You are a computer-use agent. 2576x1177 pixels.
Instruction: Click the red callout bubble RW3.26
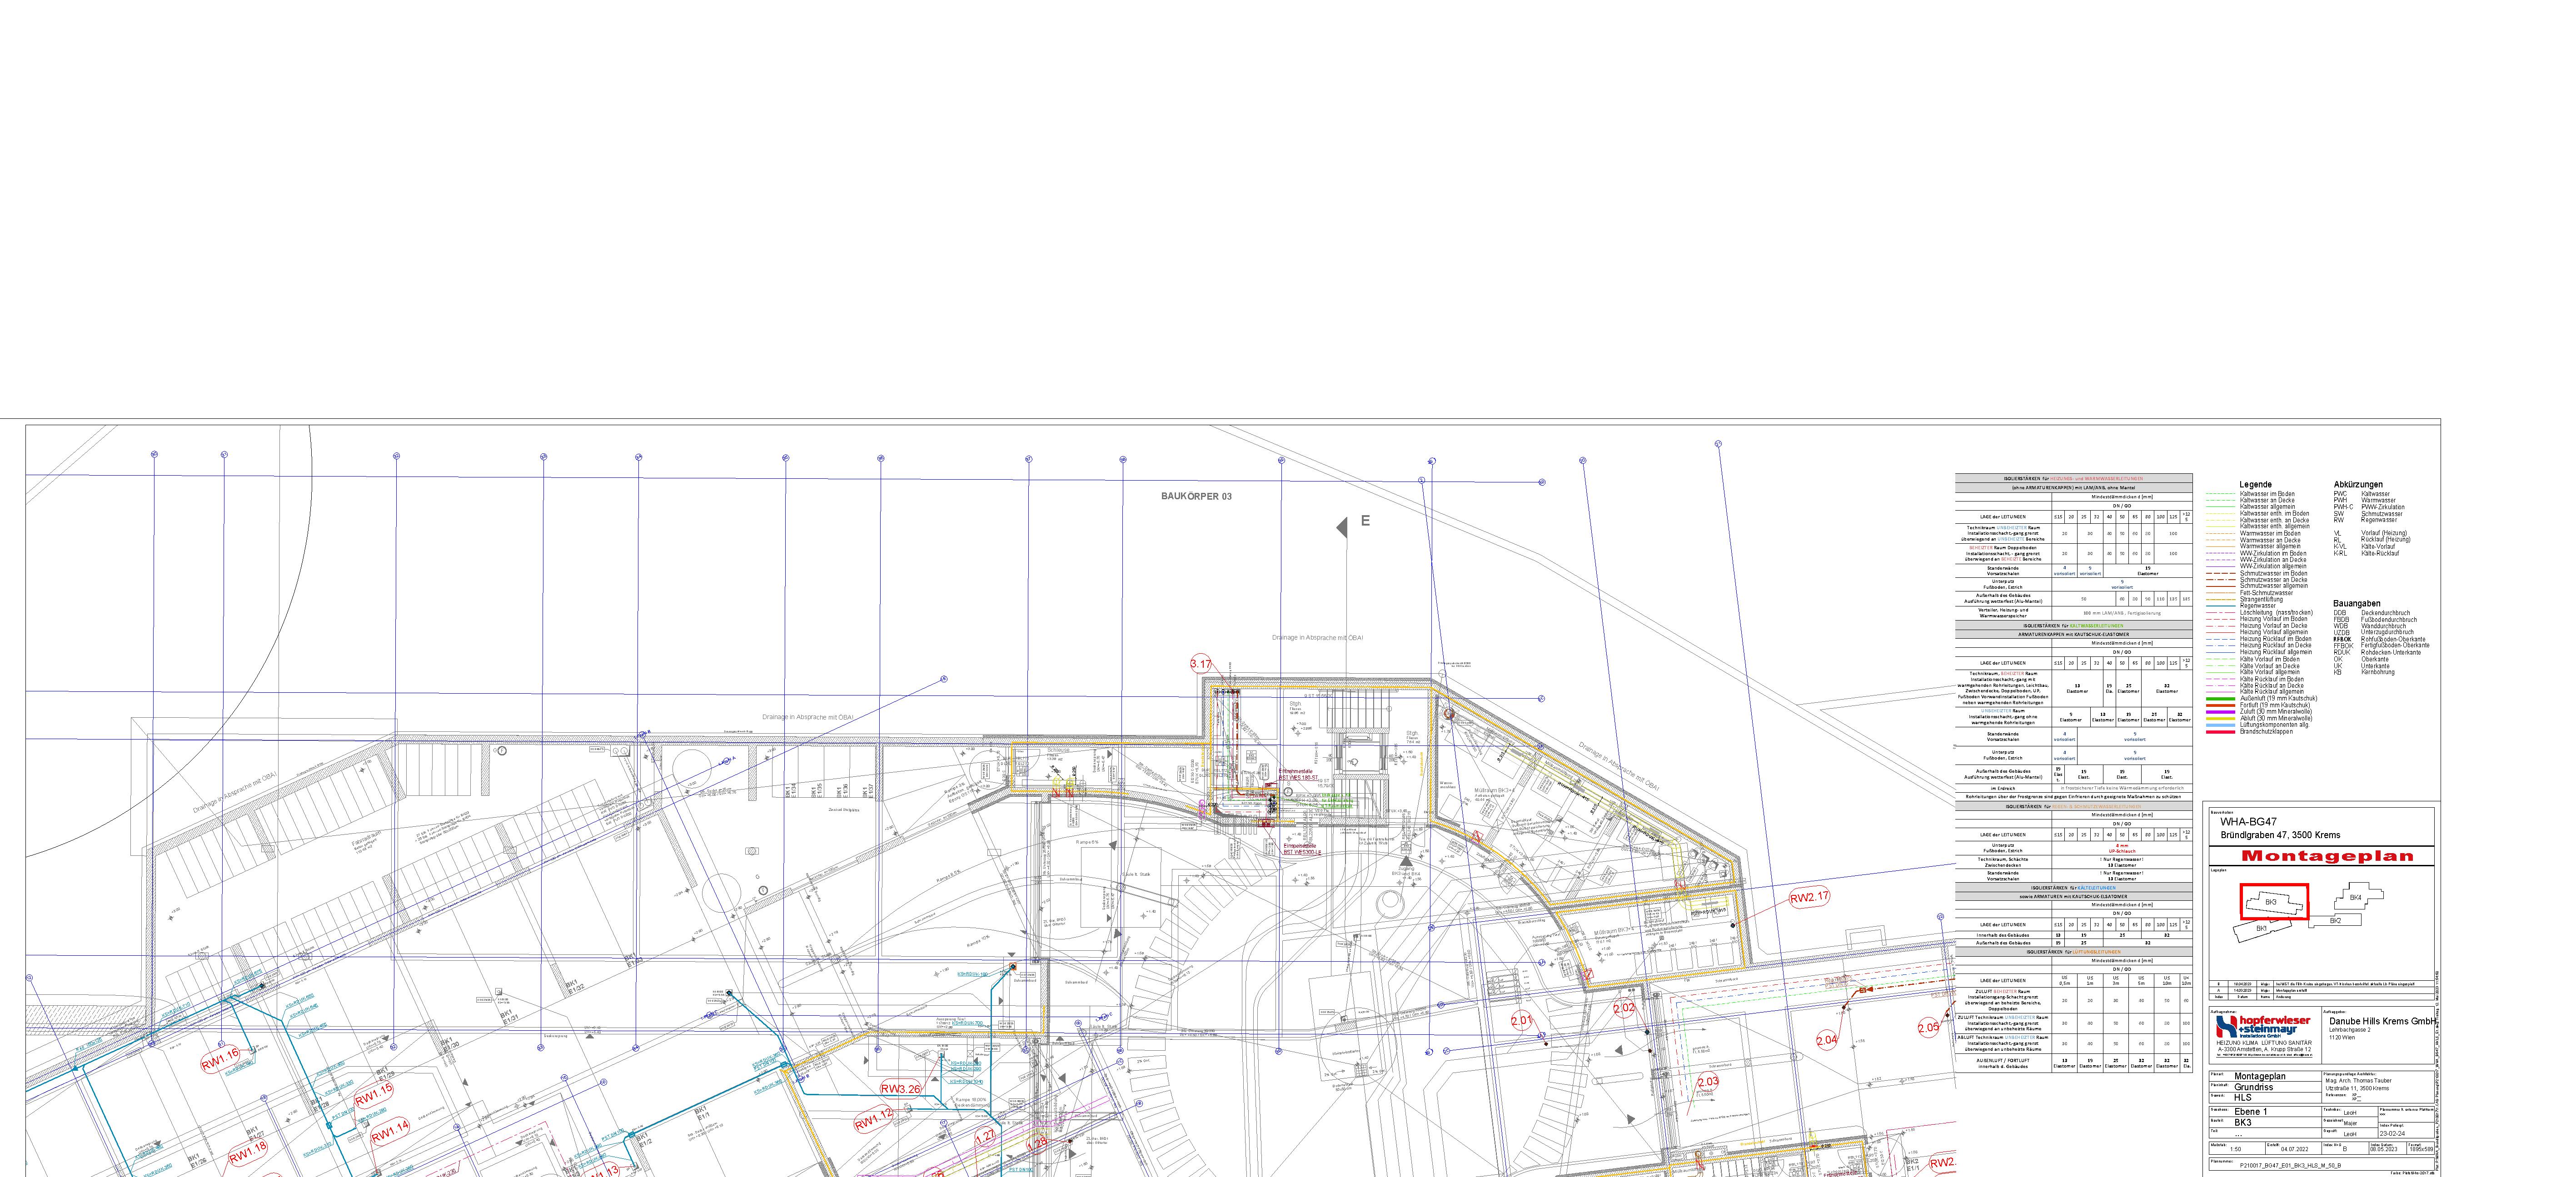coord(900,1088)
